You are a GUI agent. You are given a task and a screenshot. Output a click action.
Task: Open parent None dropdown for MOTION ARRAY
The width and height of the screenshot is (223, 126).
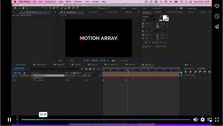pyautogui.click(x=93, y=75)
